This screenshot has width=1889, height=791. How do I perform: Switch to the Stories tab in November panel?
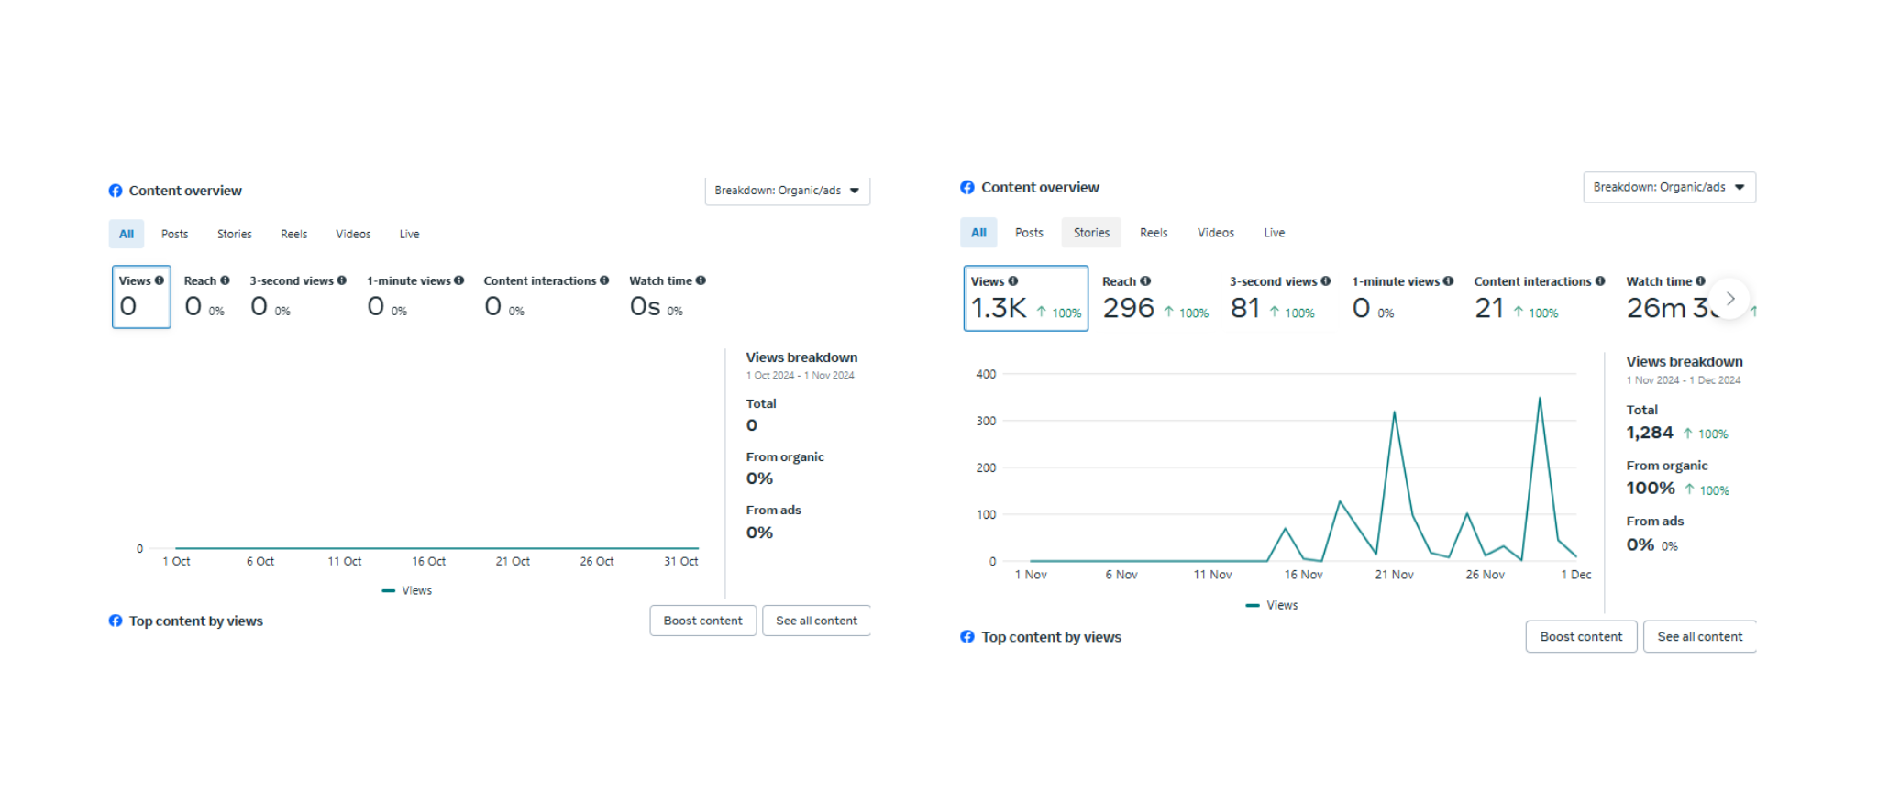pyautogui.click(x=1091, y=233)
